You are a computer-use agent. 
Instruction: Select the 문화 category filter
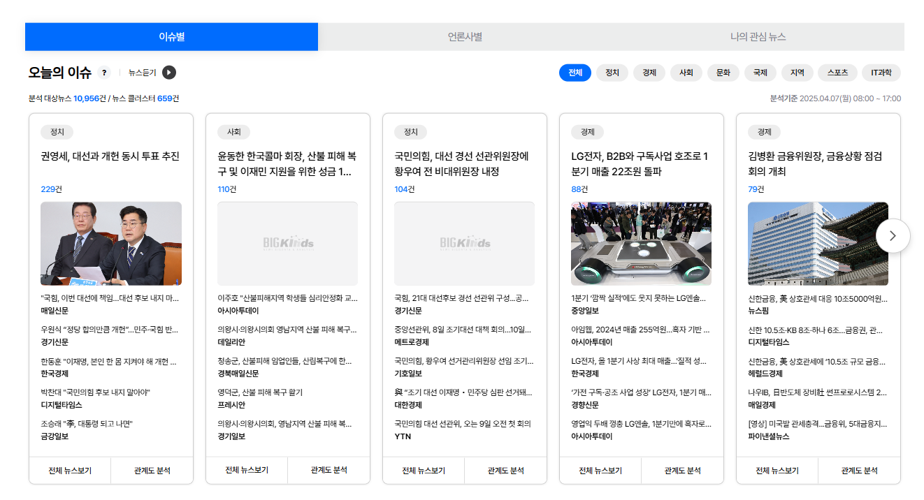point(723,73)
